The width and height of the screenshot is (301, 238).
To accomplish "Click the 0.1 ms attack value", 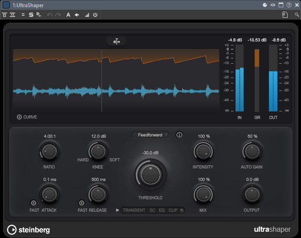I will [50, 180].
